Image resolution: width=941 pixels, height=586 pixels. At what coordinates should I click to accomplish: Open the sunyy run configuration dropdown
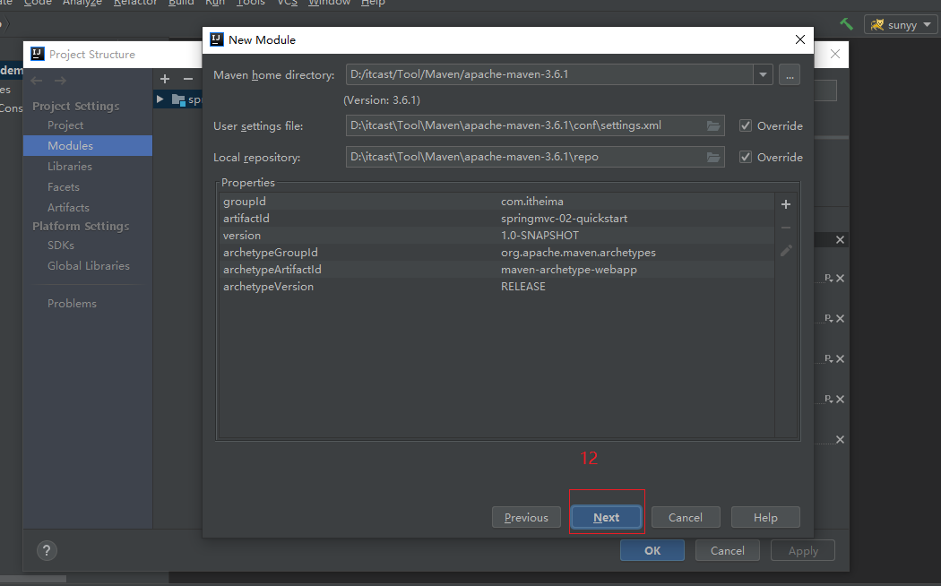tap(901, 25)
